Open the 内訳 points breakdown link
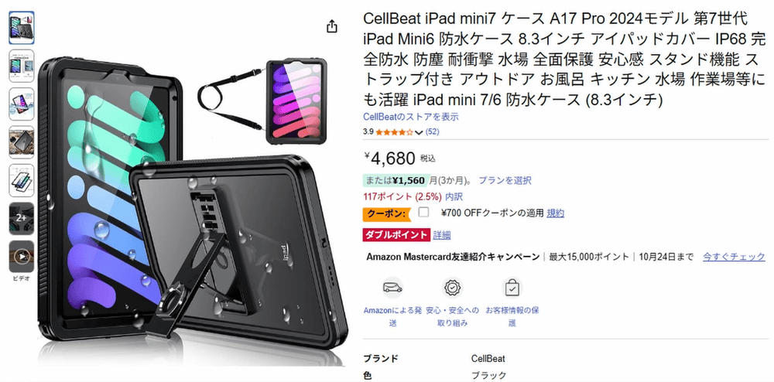This screenshot has height=382, width=774. (x=454, y=196)
